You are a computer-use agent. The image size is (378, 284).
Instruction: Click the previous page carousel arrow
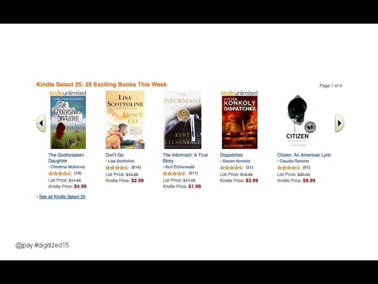41,123
